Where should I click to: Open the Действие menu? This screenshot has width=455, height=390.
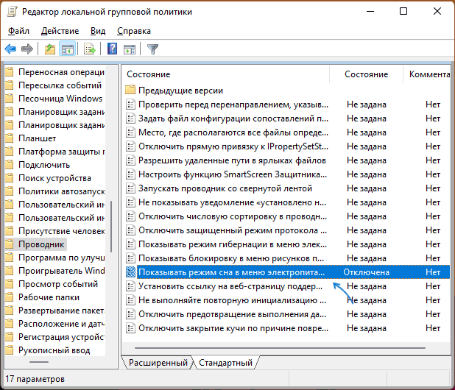[60, 31]
